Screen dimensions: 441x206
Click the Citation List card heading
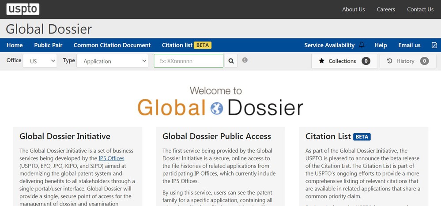click(328, 136)
